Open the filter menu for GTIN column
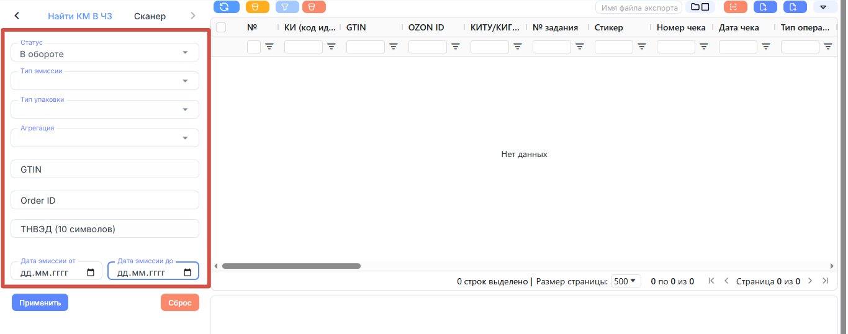This screenshot has width=848, height=334. [x=393, y=47]
